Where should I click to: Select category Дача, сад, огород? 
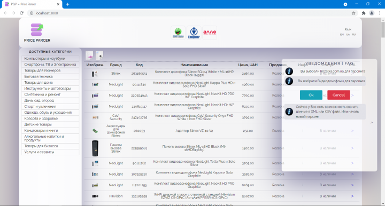coord(50,100)
